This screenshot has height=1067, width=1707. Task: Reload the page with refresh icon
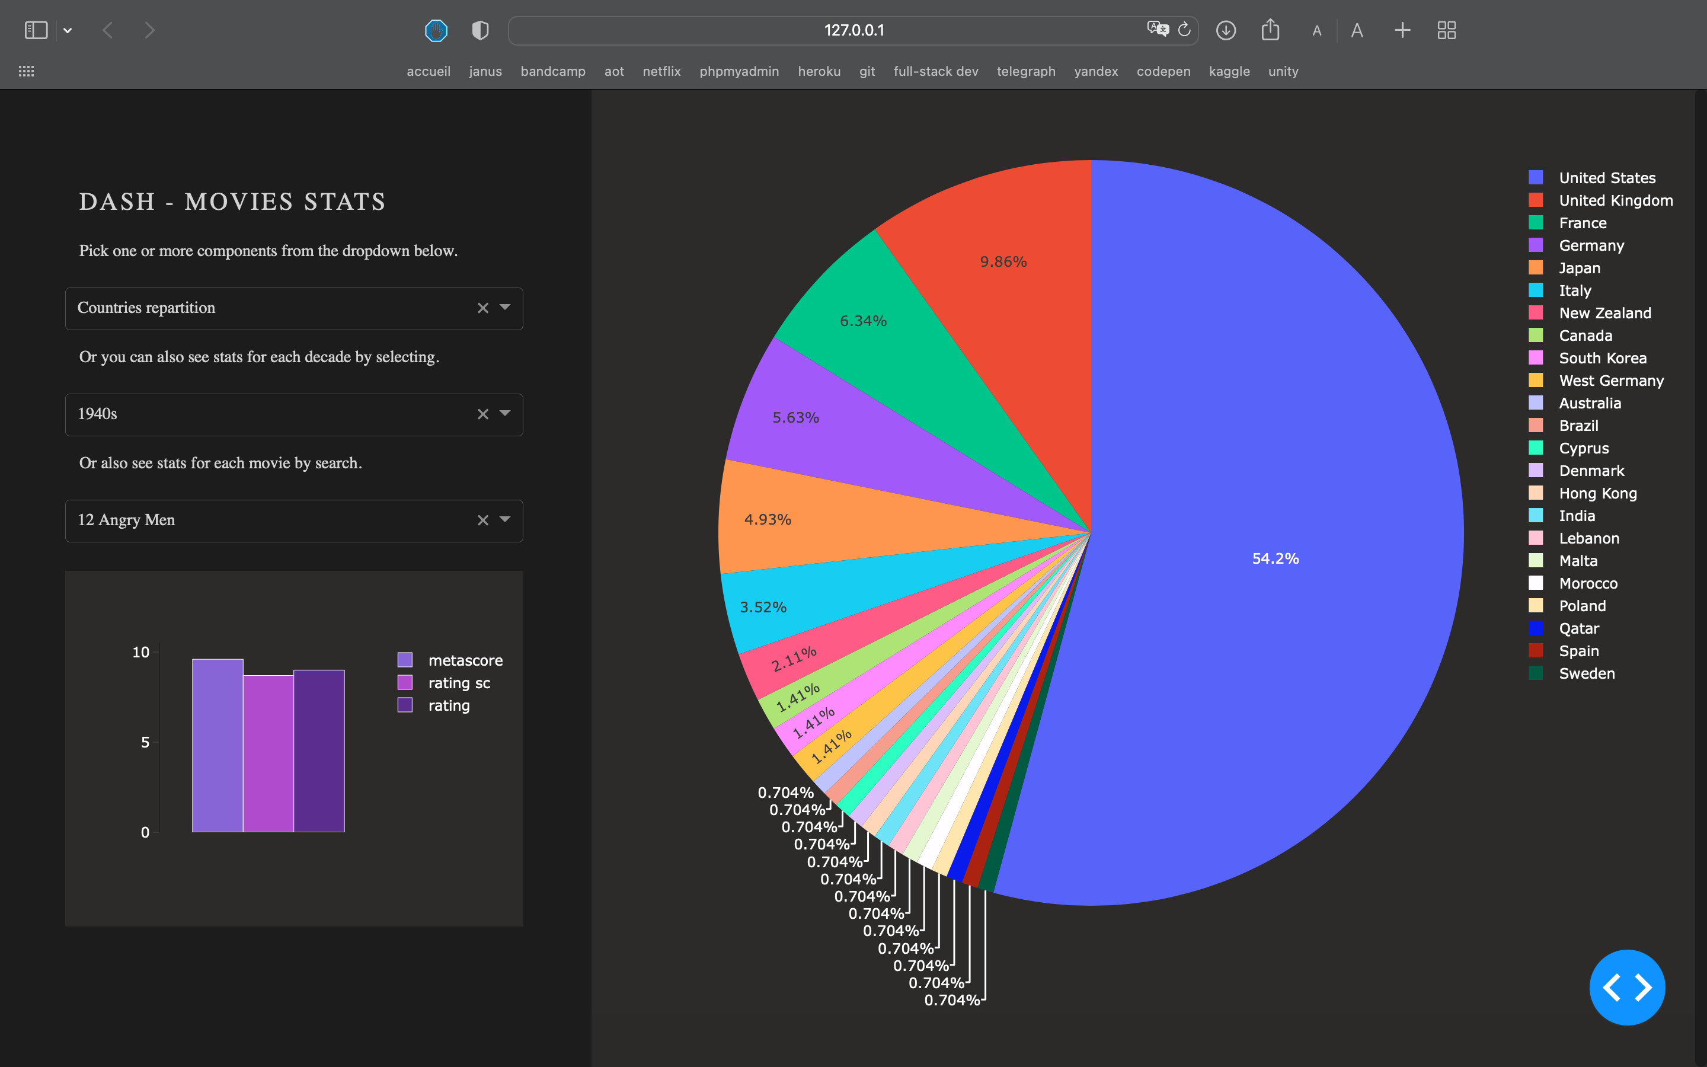tap(1184, 30)
